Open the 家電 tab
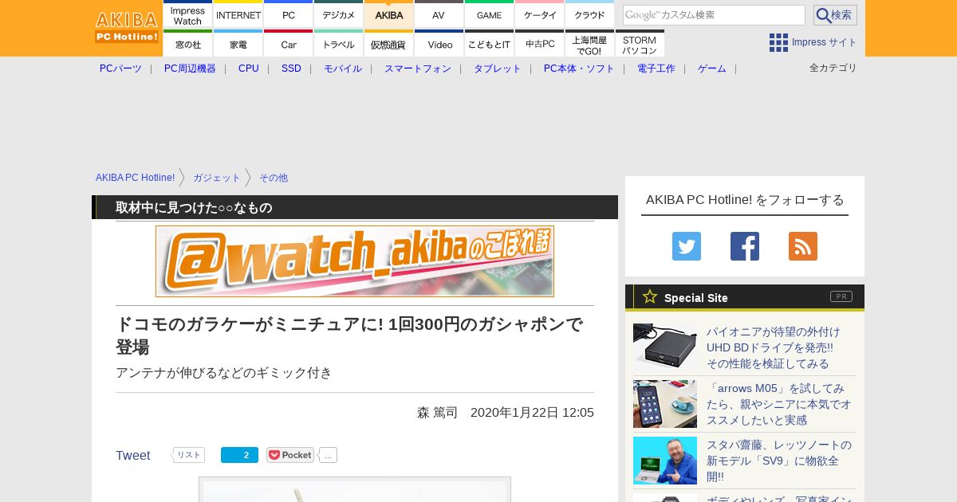 [x=238, y=44]
